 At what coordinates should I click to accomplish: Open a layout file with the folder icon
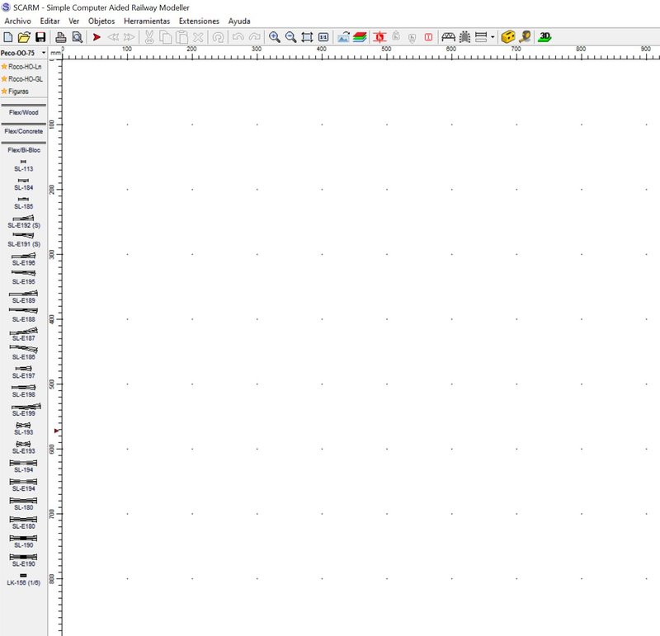pyautogui.click(x=24, y=37)
